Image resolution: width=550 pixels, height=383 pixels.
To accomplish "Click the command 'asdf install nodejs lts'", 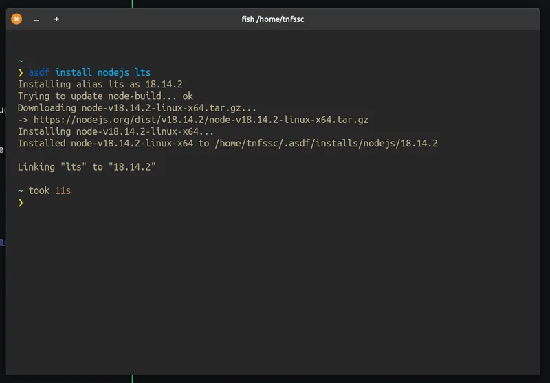I will 89,72.
